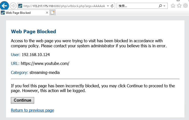189x120 pixels.
Task: Click the blocked URL https://www.youtube.com/ text
Action: [x=45, y=64]
